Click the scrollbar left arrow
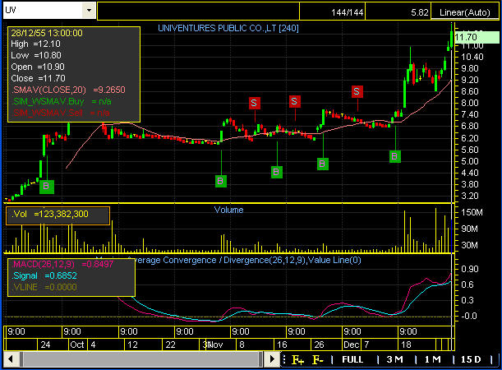This screenshot has width=502, height=370. point(10,358)
